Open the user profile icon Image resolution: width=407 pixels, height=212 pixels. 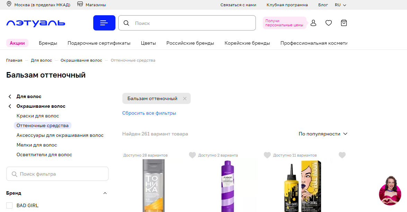click(x=313, y=23)
